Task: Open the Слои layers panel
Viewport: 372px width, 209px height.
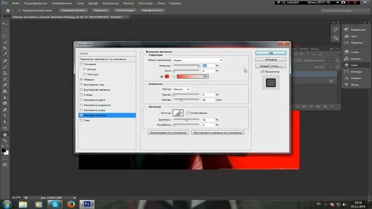Action: point(356,65)
